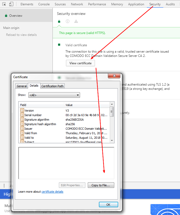Screen dimensions: 180x215
Task: Click the three-dot drawer menu icon
Action: click(x=4, y=186)
